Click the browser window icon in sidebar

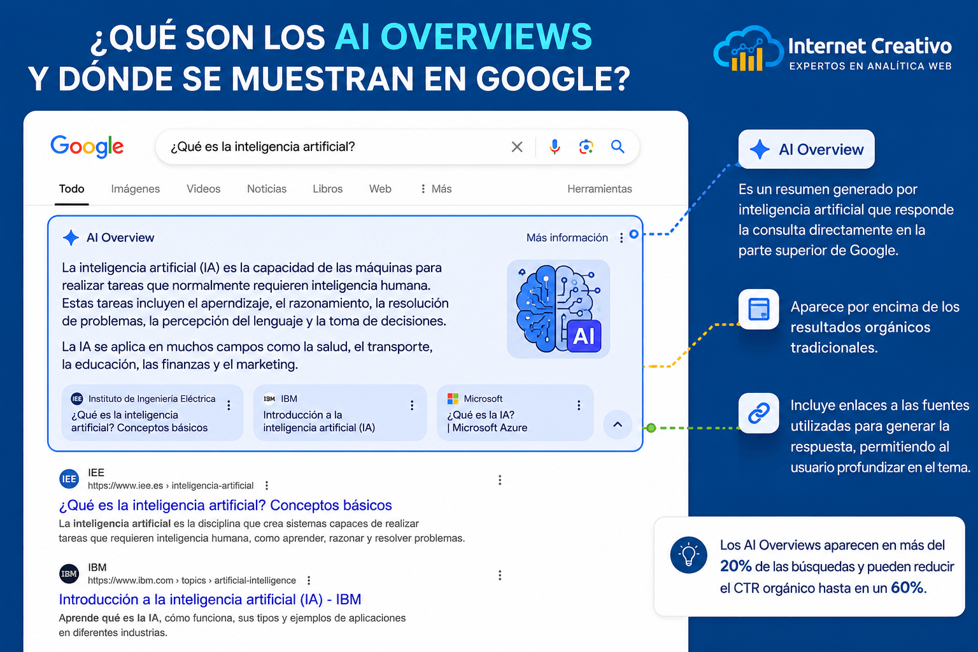[x=758, y=309]
